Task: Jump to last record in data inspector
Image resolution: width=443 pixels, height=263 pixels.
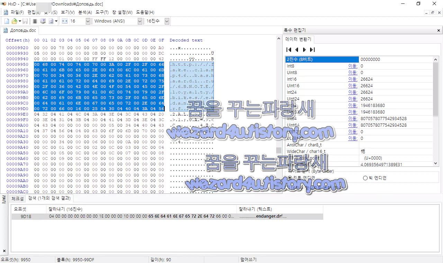Action: (x=311, y=49)
